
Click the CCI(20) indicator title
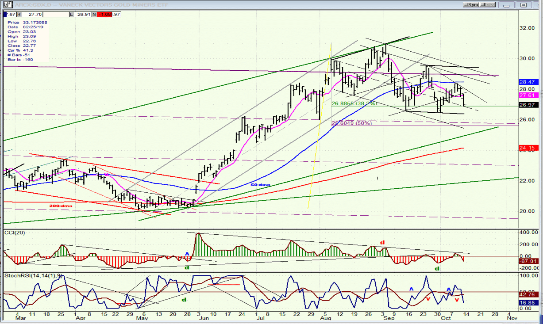(x=13, y=232)
